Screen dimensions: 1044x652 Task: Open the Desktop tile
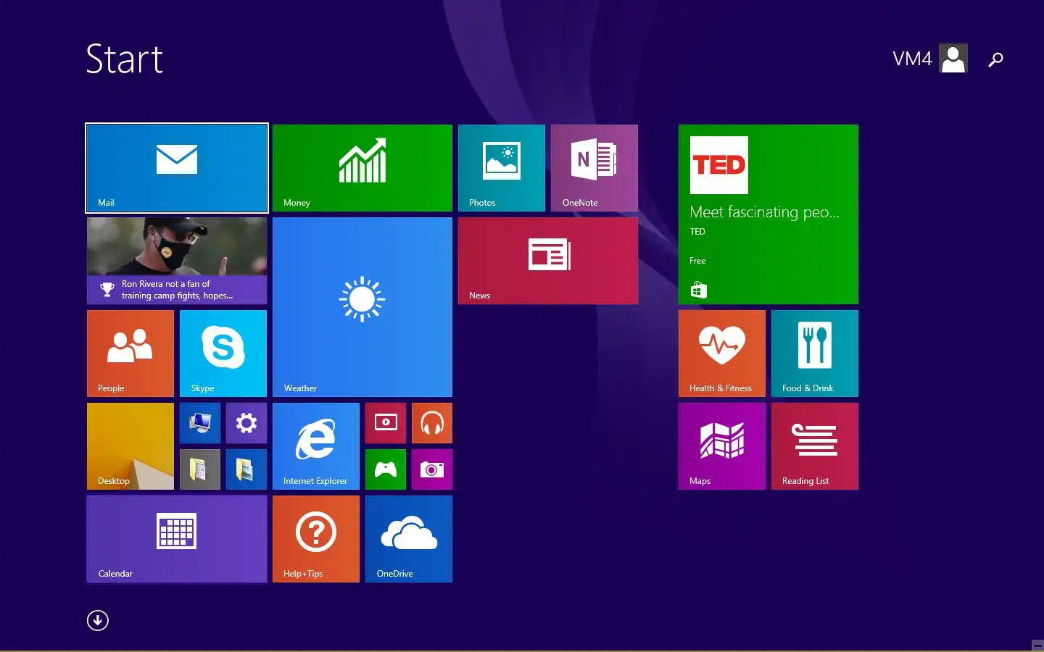130,446
